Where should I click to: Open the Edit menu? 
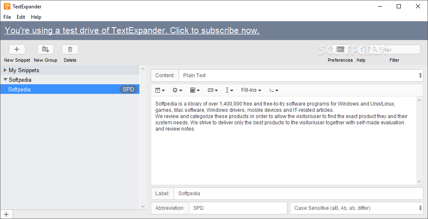coord(21,17)
